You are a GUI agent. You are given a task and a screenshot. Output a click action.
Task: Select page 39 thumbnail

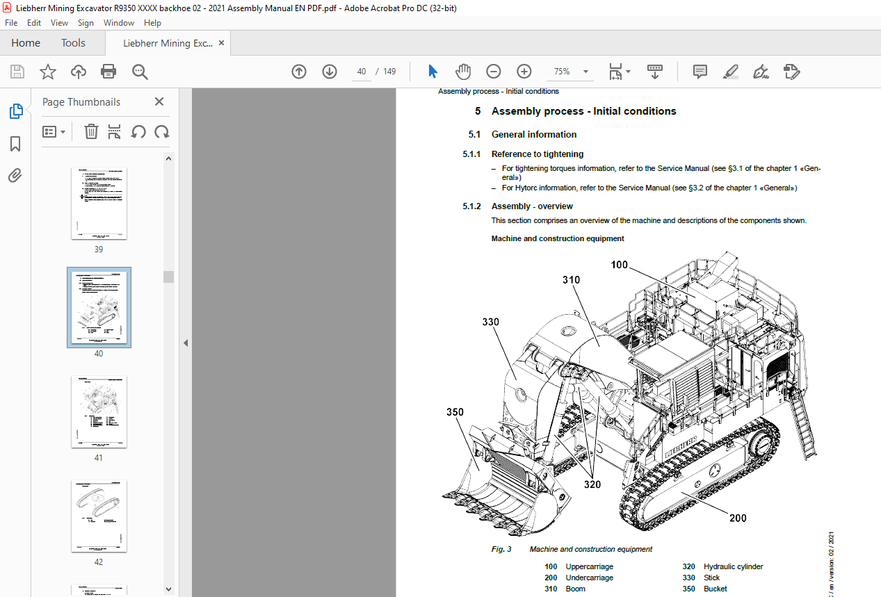point(99,204)
